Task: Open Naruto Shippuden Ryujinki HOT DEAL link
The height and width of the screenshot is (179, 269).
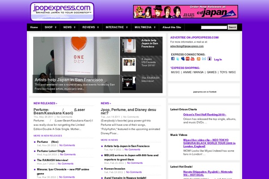Action: pyautogui.click(x=208, y=173)
